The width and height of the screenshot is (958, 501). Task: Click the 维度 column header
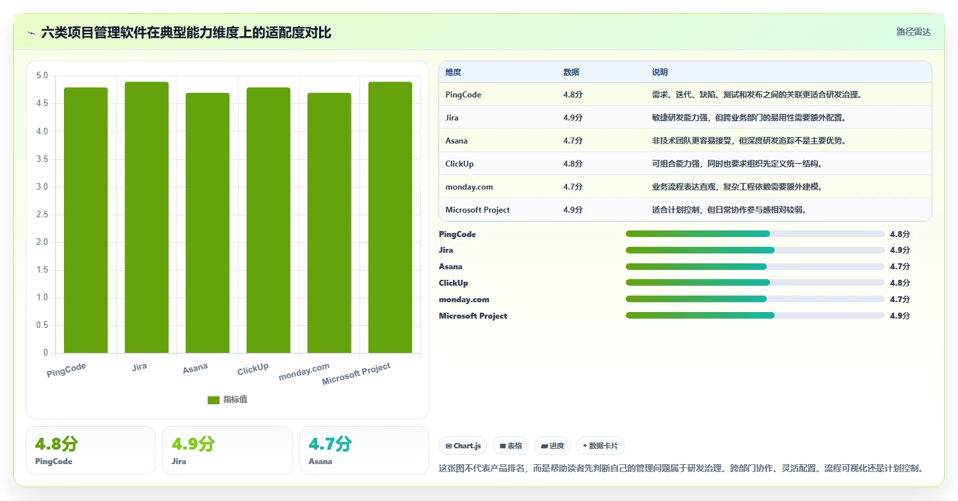(x=453, y=72)
